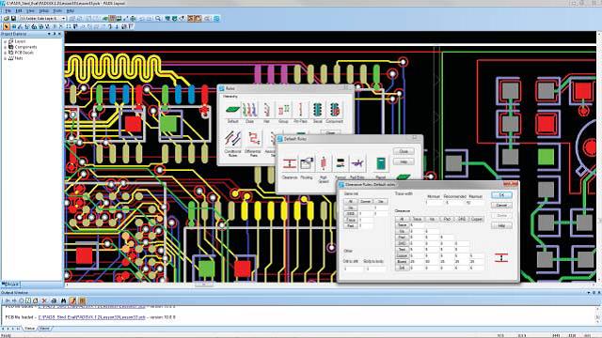This screenshot has width=602, height=338.
Task: Select the High Speed rules icon
Action: click(324, 163)
